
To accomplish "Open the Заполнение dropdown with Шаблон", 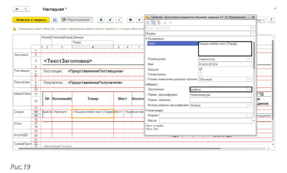I will click(250, 90).
